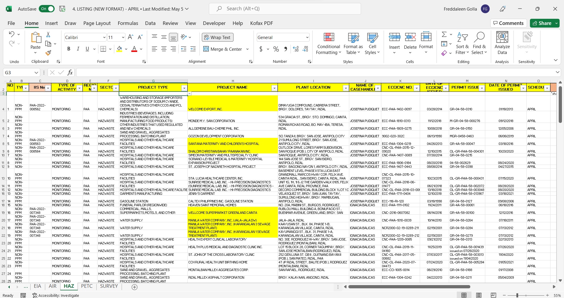Toggle the AutoSave switch off
Screen dimensions: 564x298
(x=47, y=9)
